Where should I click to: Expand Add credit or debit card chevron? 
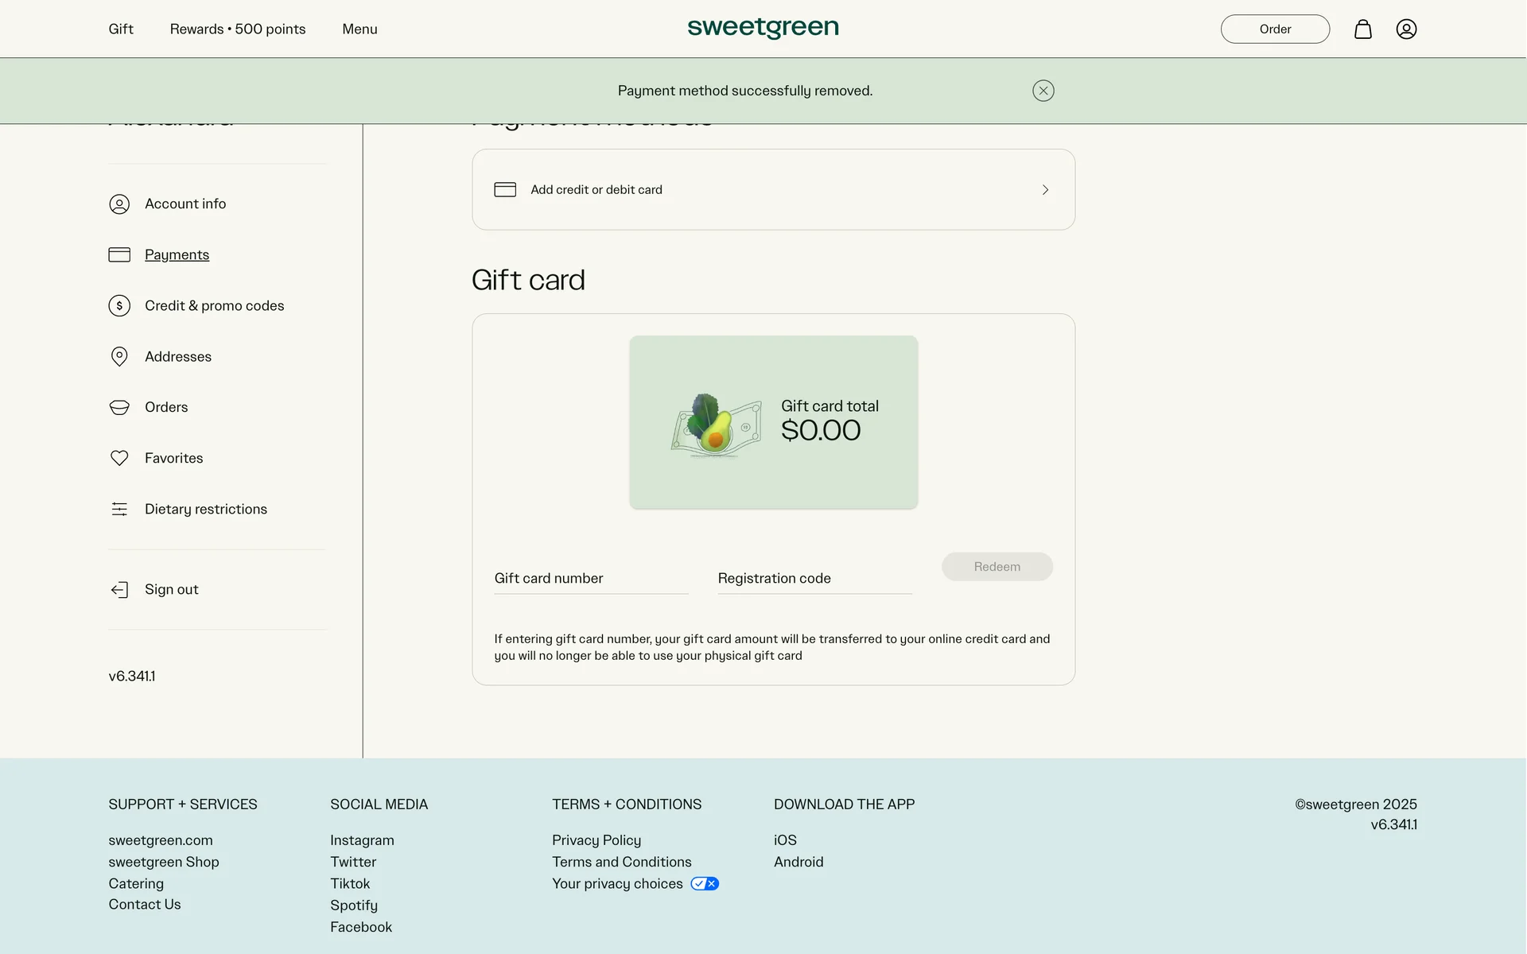tap(1045, 190)
